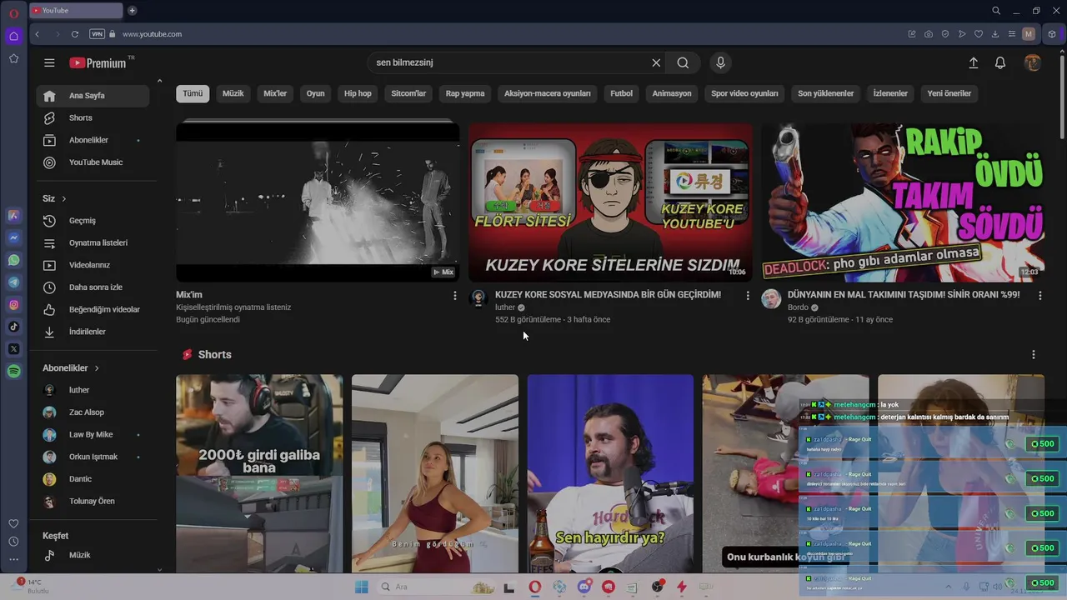Open the YouTube account avatar menu

click(1033, 62)
